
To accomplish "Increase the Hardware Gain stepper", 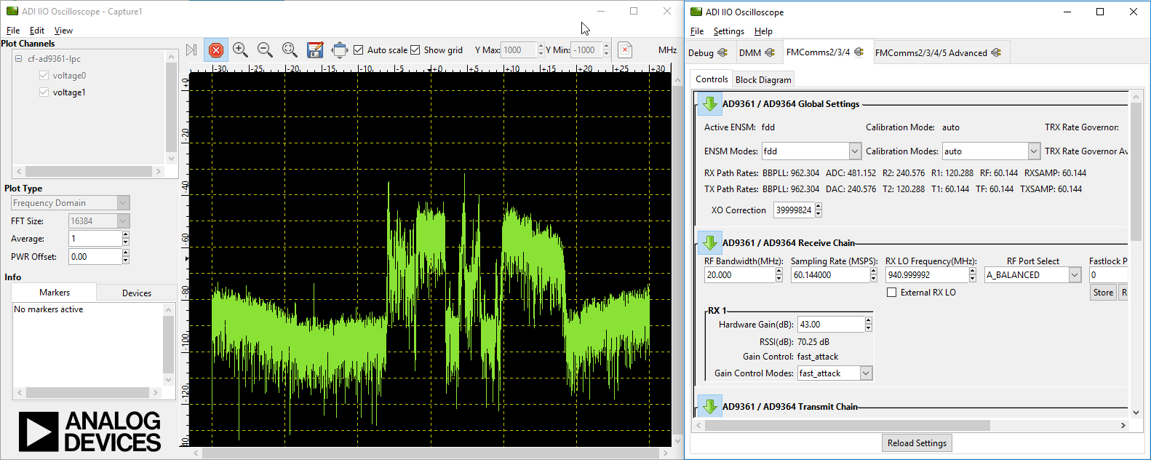I will (868, 321).
